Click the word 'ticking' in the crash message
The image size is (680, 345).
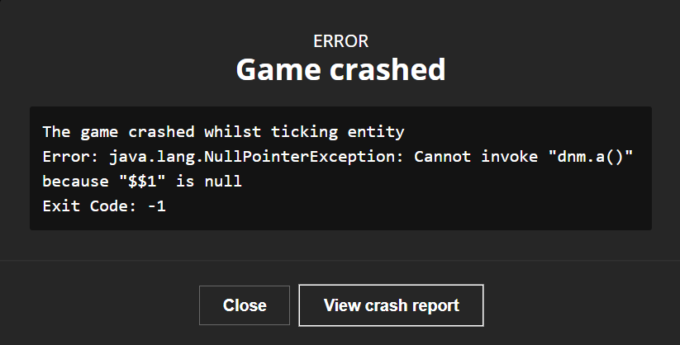[x=304, y=132]
